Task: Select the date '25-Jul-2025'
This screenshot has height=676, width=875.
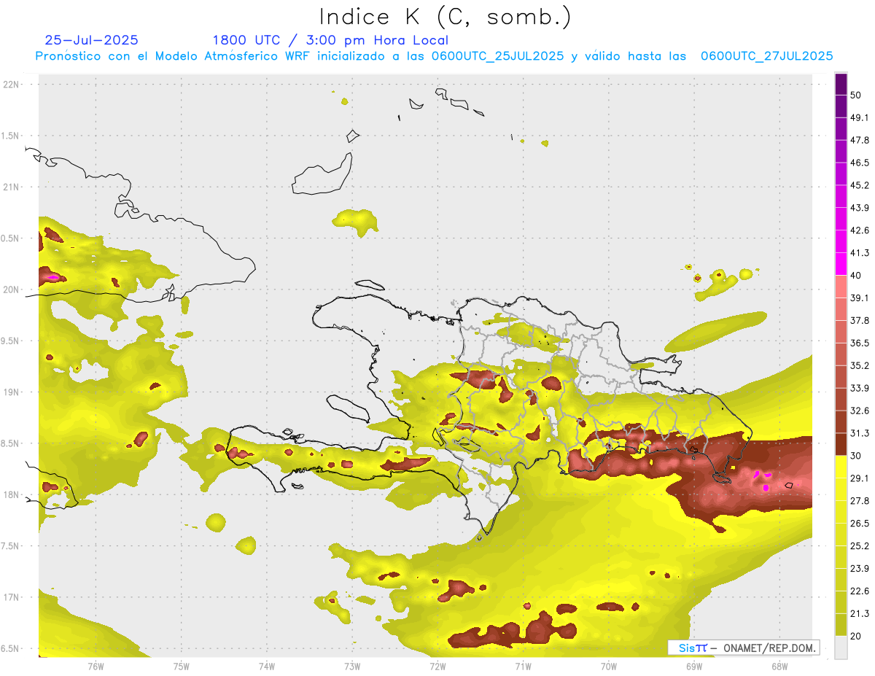Action: pyautogui.click(x=92, y=40)
